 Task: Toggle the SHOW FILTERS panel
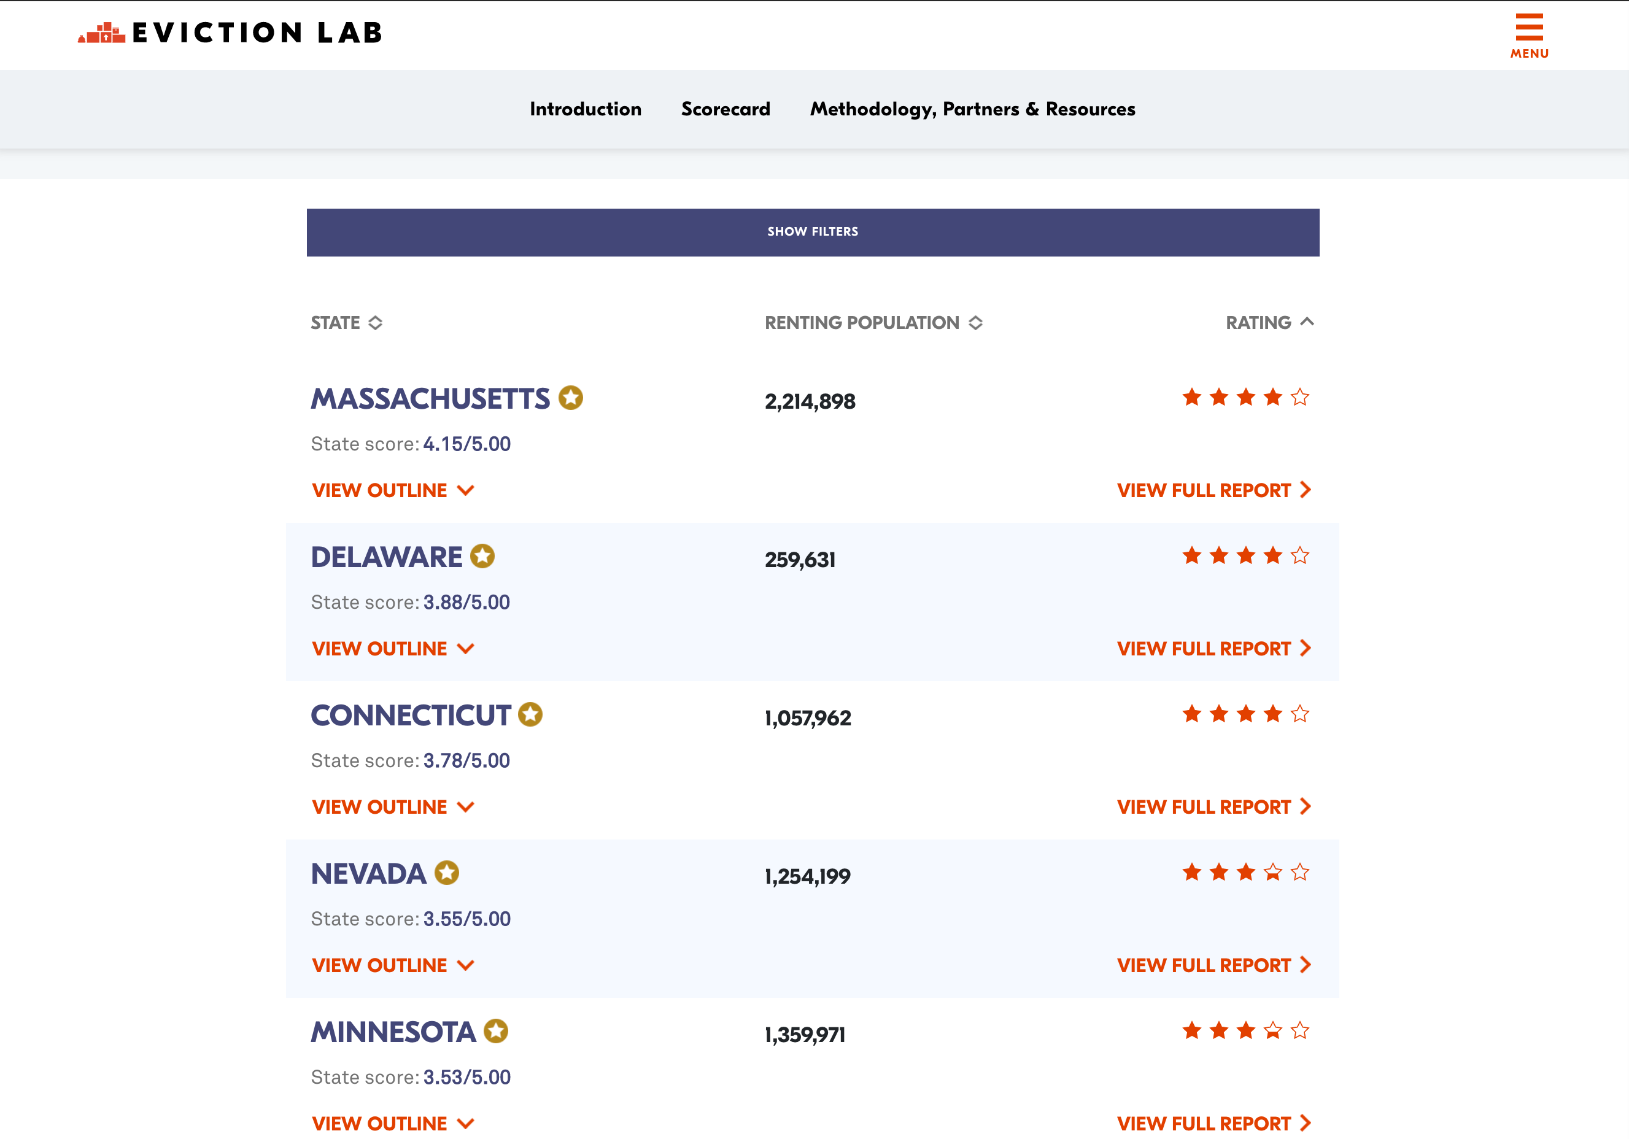[814, 231]
